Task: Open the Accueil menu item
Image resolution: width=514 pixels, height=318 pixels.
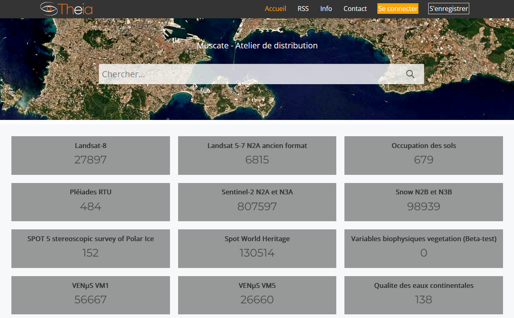Action: tap(275, 9)
